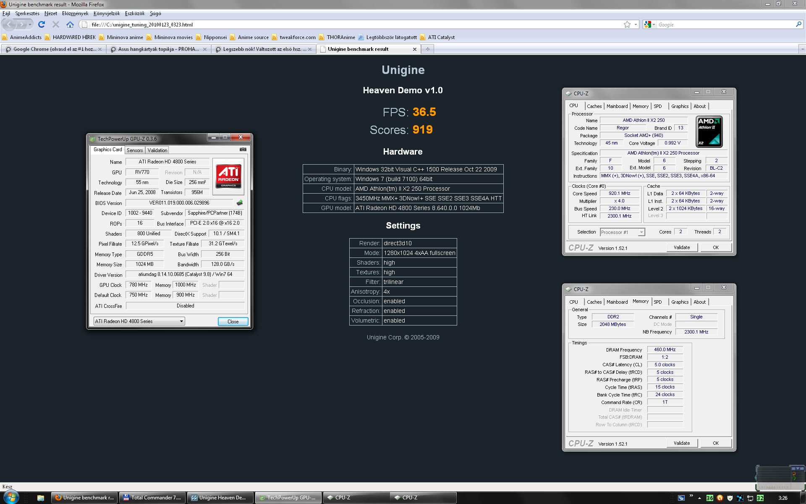Close the Legszebb nők tab
This screenshot has height=504, width=806.
pos(310,49)
